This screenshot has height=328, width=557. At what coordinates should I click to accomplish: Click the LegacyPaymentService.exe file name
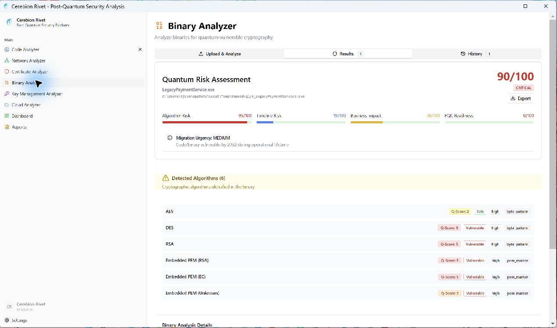pyautogui.click(x=188, y=90)
